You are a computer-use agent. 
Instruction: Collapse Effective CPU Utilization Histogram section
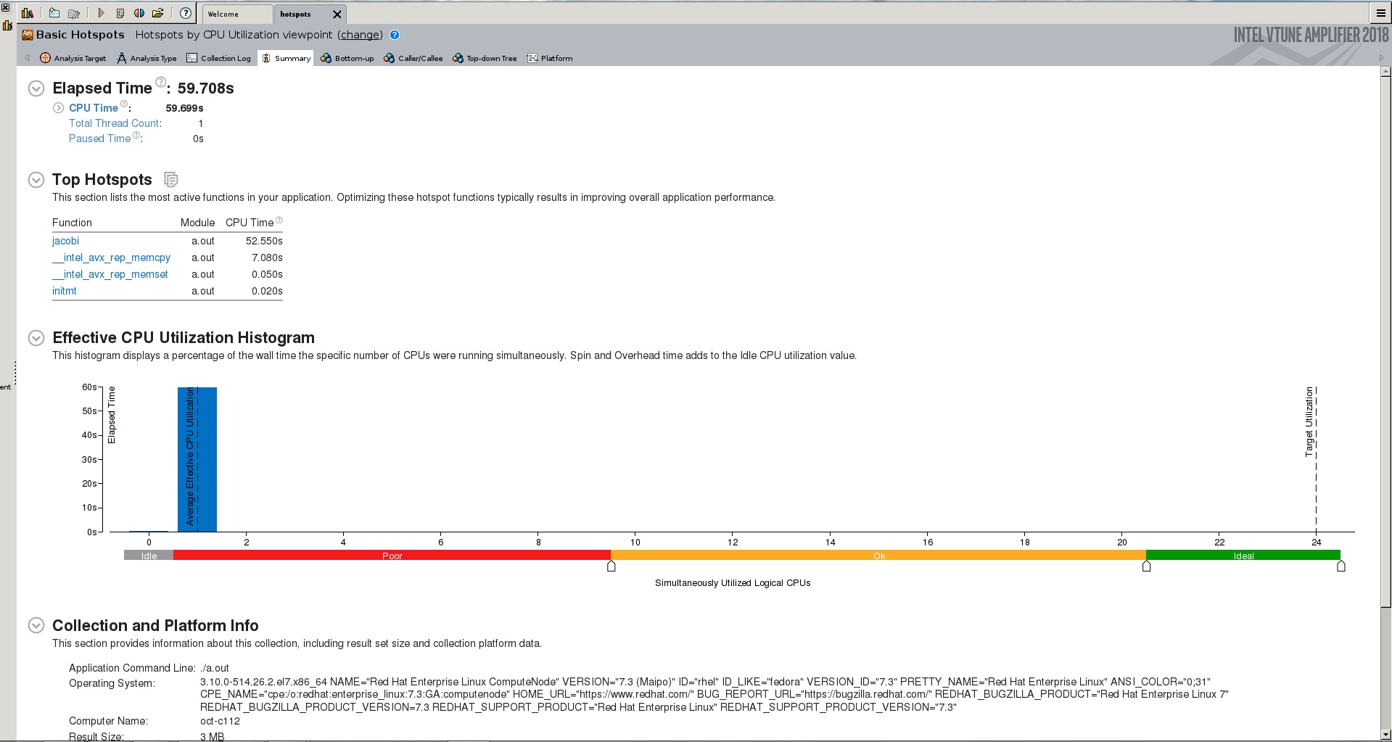(36, 338)
